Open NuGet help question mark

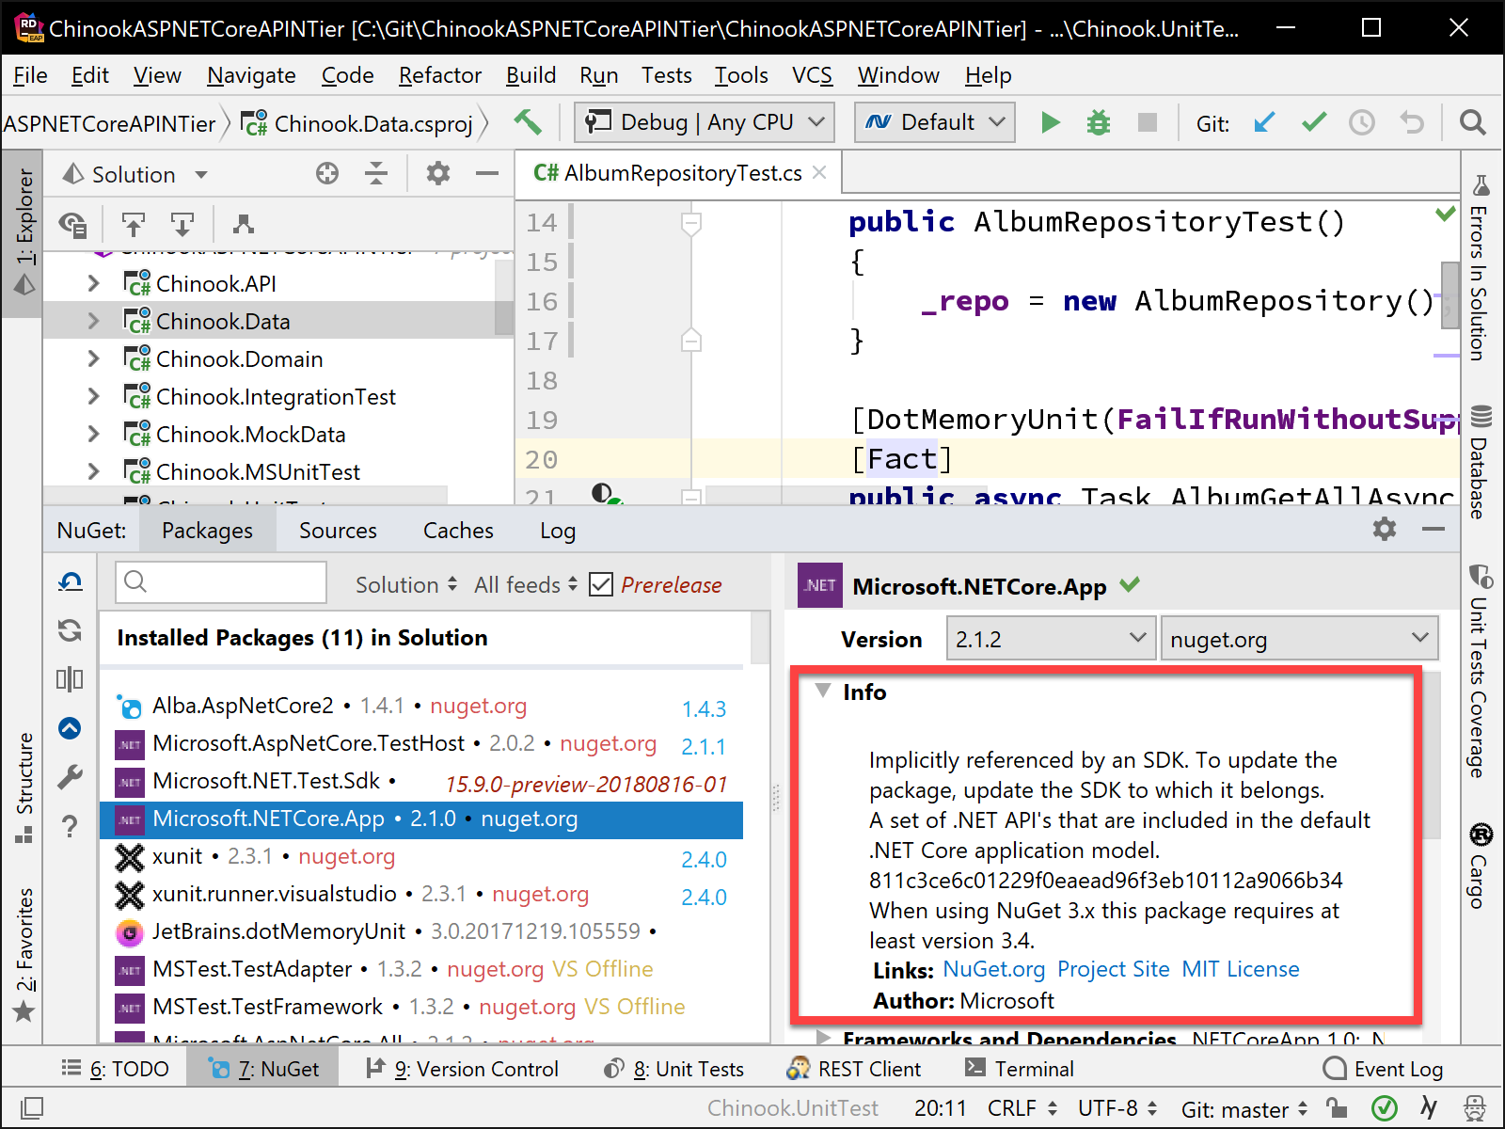pyautogui.click(x=71, y=826)
